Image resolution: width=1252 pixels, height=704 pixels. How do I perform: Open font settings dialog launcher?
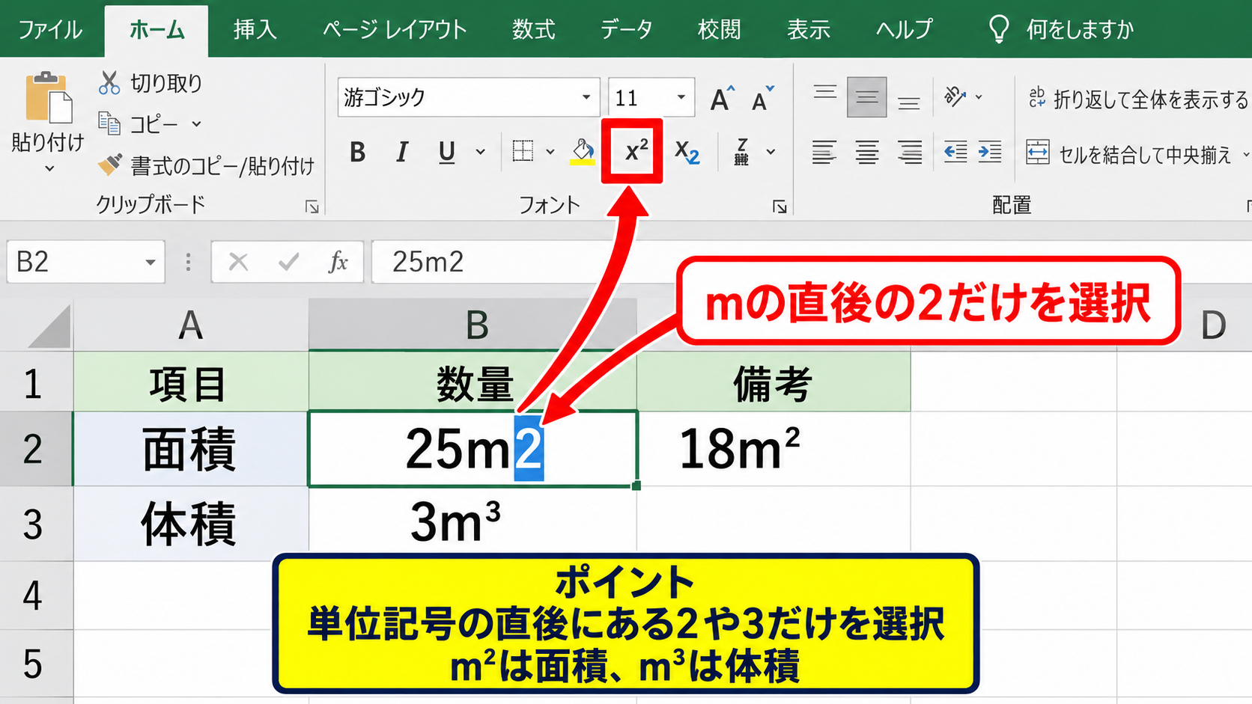click(780, 206)
